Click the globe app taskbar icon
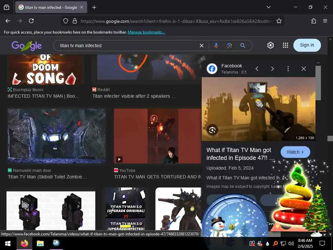Screen dimensions: 333x250 [x=56, y=243]
